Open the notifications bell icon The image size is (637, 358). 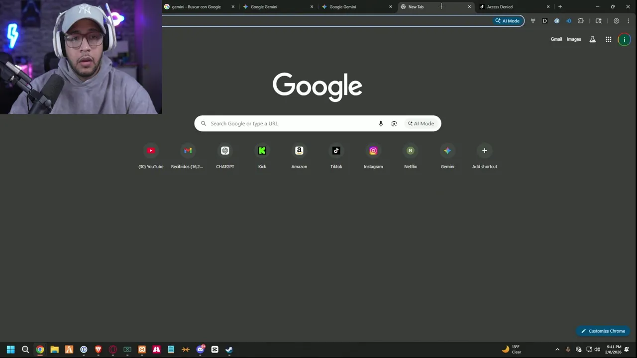tap(627, 350)
